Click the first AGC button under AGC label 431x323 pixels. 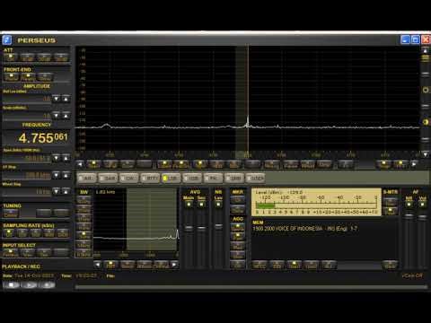coord(238,227)
